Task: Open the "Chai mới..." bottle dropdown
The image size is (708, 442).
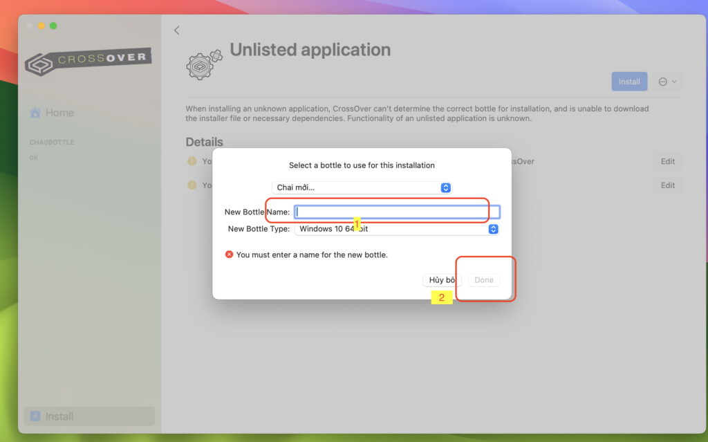Action: tap(362, 187)
